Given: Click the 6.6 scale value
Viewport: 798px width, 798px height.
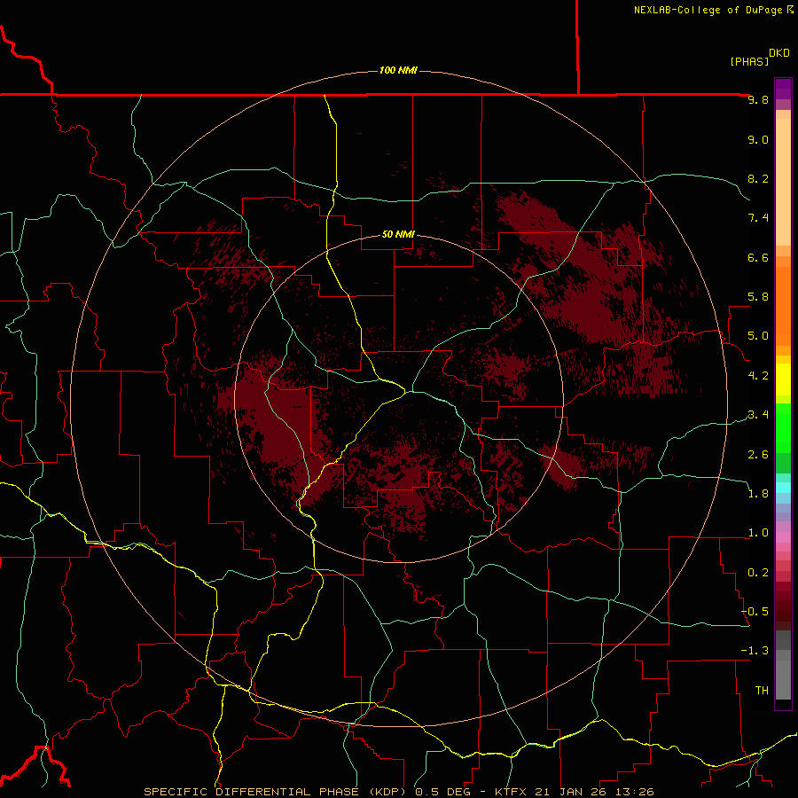Looking at the screenshot, I should pos(758,257).
